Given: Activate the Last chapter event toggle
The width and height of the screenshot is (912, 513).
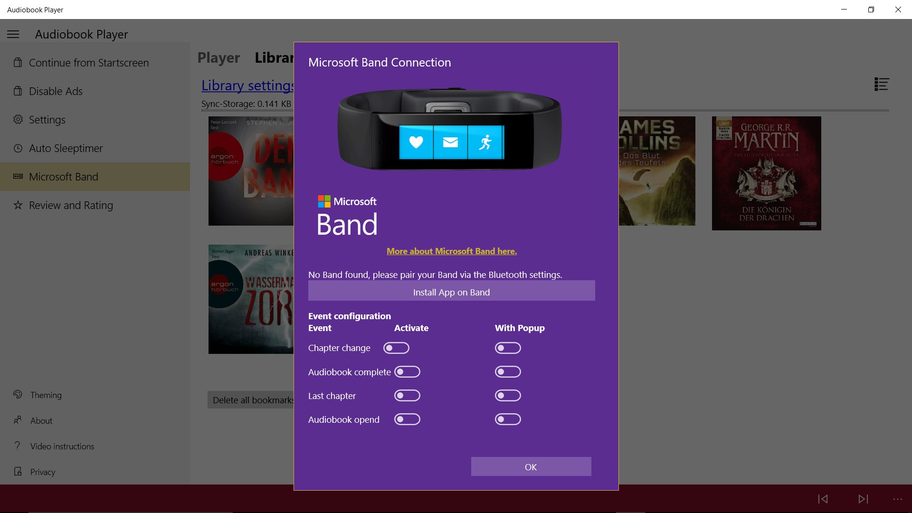Looking at the screenshot, I should 408,395.
